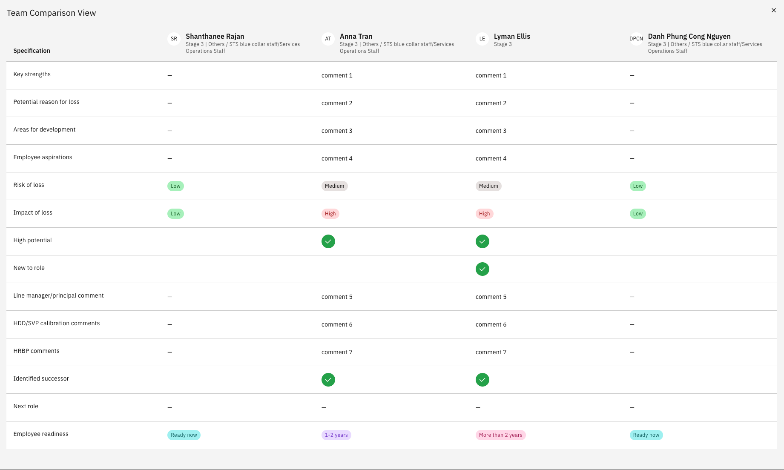The height and width of the screenshot is (470, 784).
Task: Click Shanthanee Rajan's Ready now readiness badge
Action: point(184,435)
